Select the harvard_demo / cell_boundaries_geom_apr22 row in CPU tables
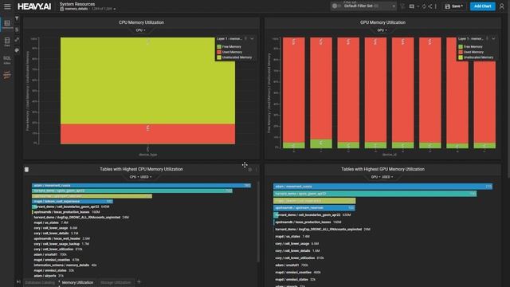 pyautogui.click(x=71, y=206)
